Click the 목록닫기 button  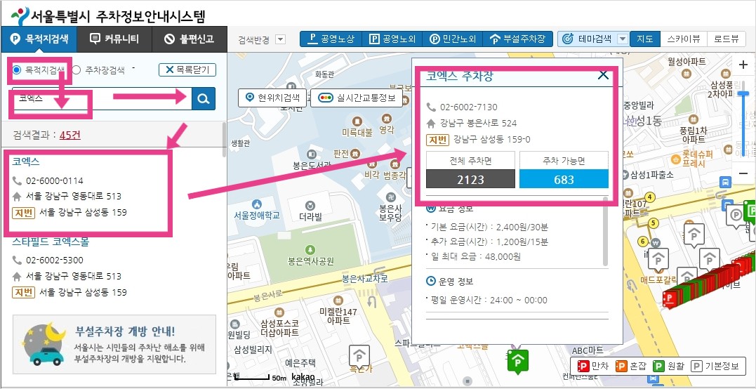coord(187,70)
